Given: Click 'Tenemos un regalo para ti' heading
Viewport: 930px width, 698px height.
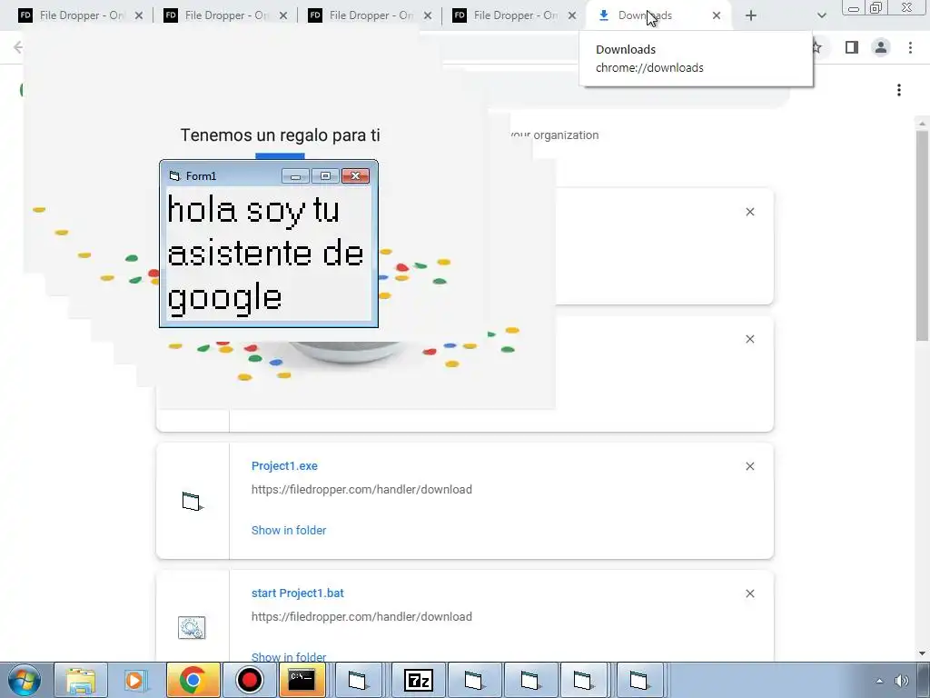Looking at the screenshot, I should pyautogui.click(x=280, y=135).
